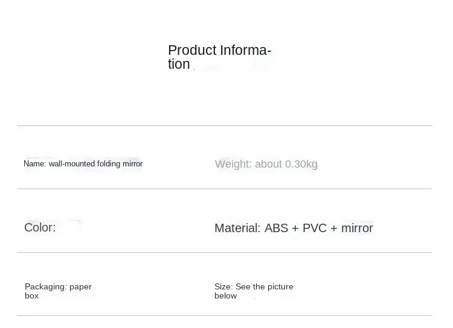This screenshot has width=453, height=328.
Task: Click the "Material:" label
Action: click(237, 228)
